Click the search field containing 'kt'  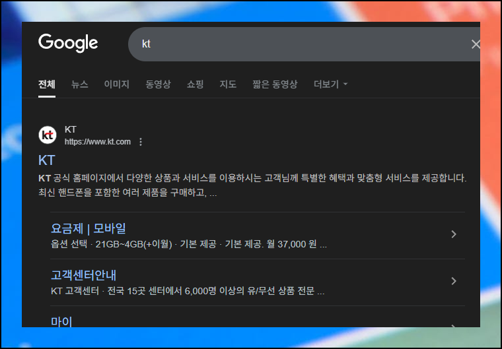point(304,44)
